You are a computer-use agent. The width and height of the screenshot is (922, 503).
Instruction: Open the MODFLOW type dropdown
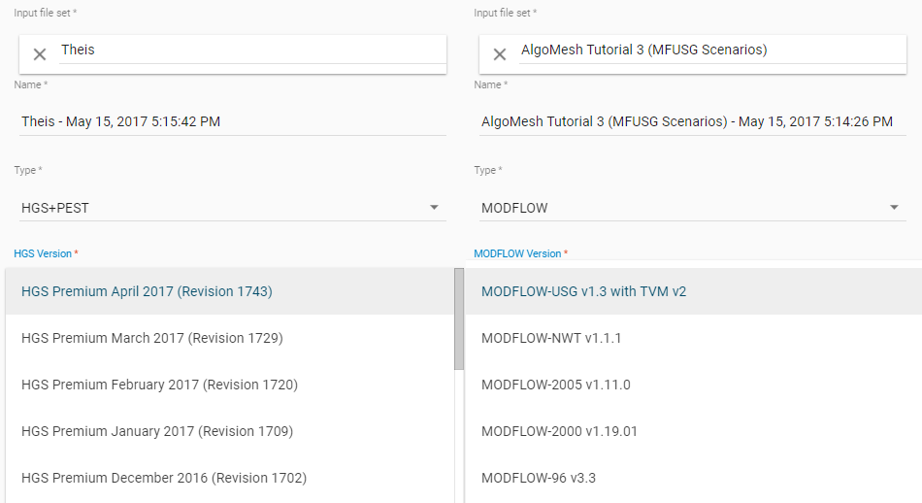(693, 208)
